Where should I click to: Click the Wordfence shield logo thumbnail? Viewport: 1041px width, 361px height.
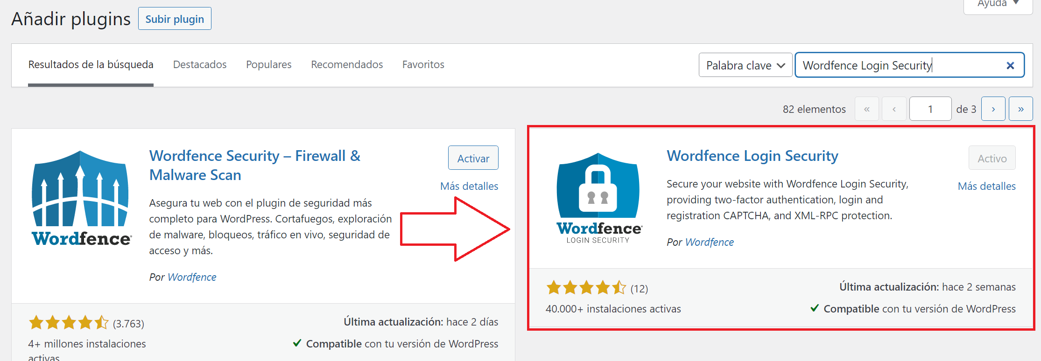[82, 198]
